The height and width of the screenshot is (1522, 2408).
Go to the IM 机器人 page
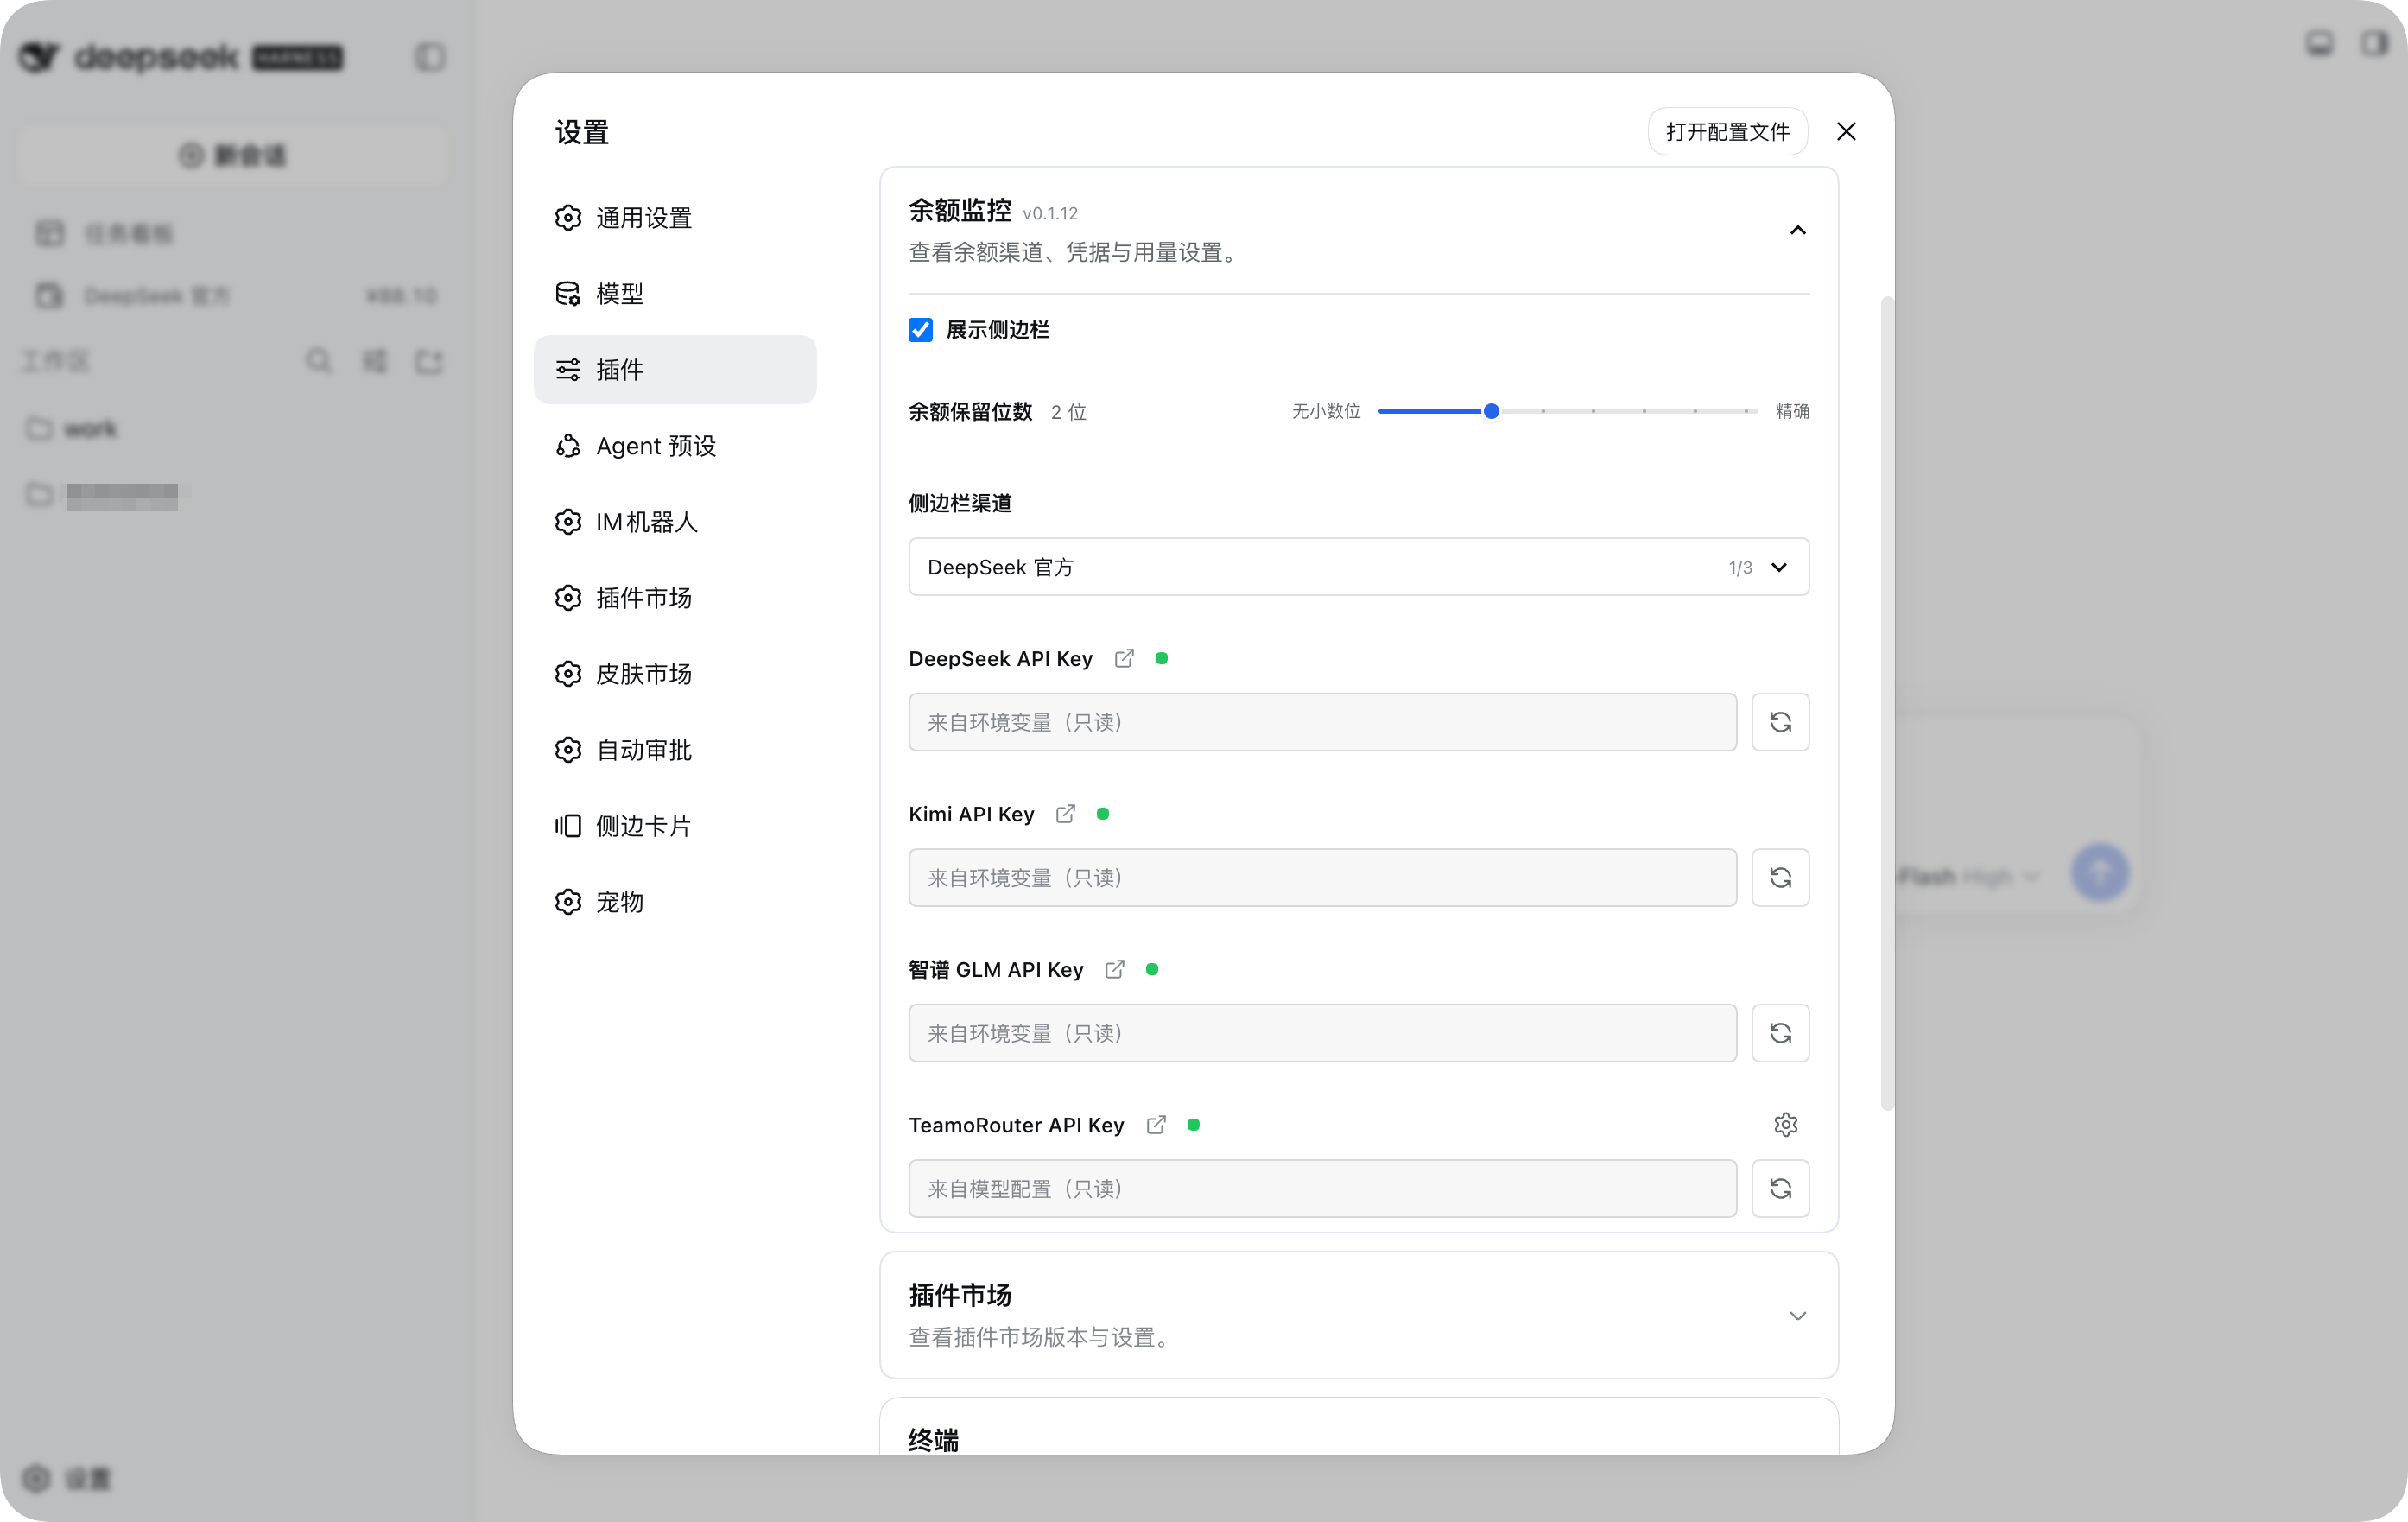[675, 521]
